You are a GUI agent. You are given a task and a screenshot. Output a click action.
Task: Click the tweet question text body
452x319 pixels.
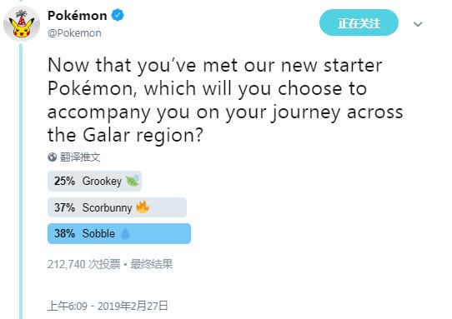pyautogui.click(x=225, y=100)
